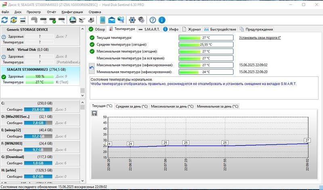
Task: Select the Текущая (°C) graph tab
Action: point(102,106)
